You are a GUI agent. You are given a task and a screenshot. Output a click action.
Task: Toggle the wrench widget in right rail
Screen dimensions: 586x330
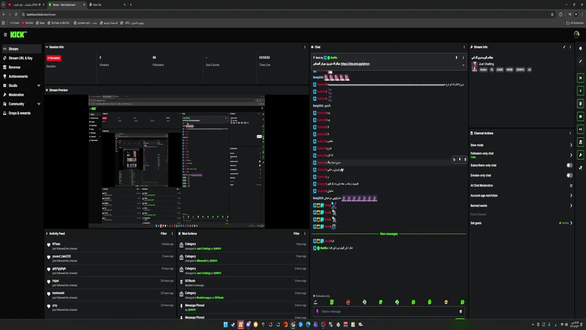(x=581, y=155)
